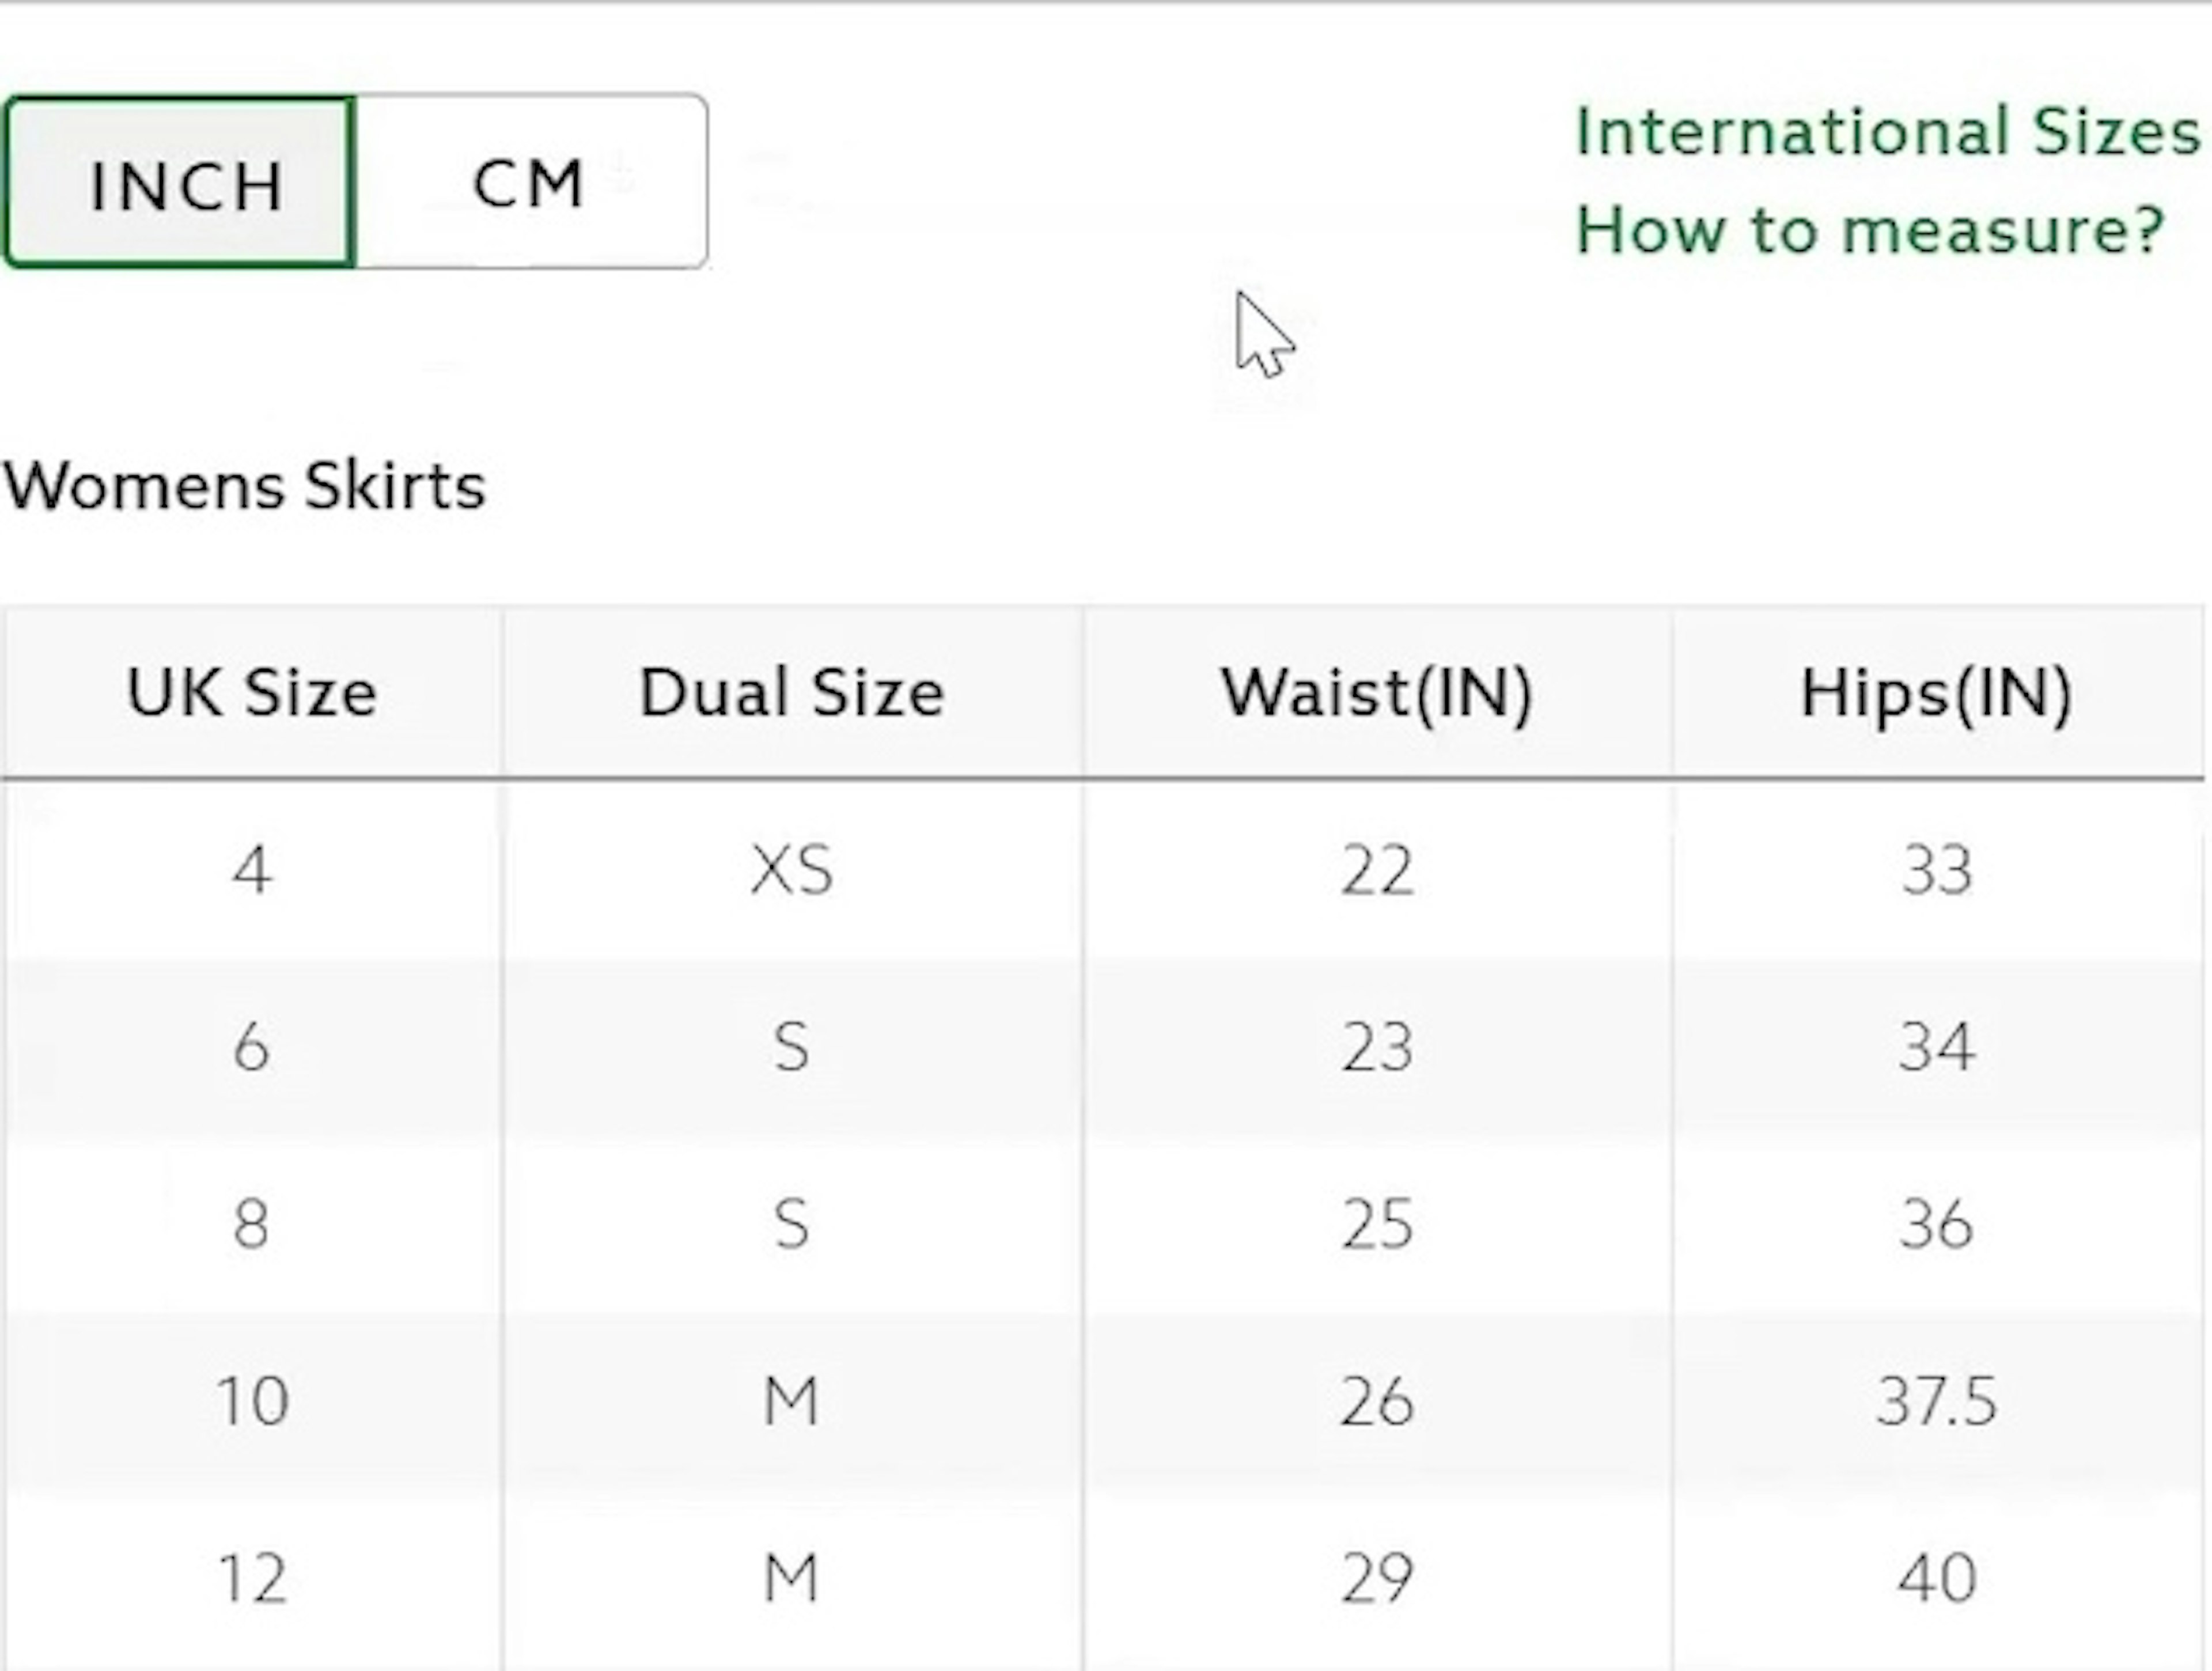Click the hips 34 cell

1936,1047
